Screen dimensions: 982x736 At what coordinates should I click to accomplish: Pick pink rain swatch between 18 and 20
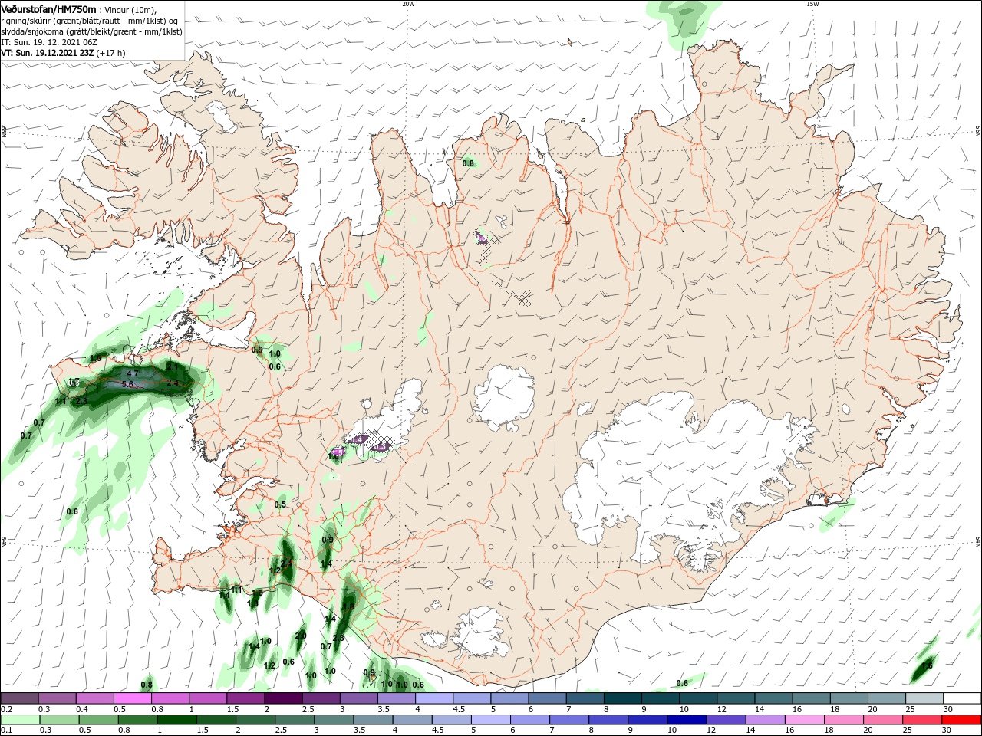pyautogui.click(x=844, y=720)
